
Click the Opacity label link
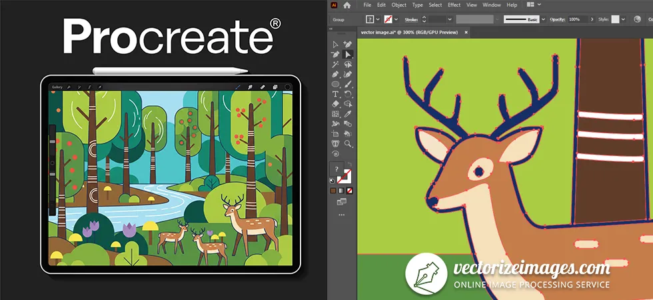pyautogui.click(x=558, y=19)
